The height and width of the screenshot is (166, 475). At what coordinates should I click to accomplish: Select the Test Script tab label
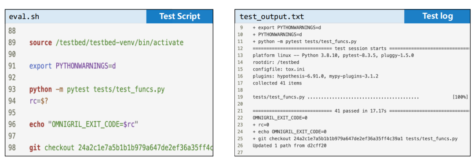tap(179, 16)
